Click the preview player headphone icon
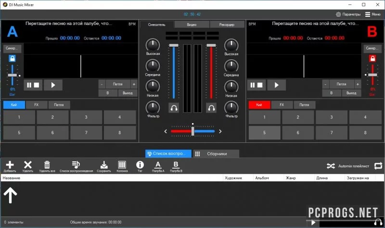This screenshot has height=228, width=385. click(378, 222)
